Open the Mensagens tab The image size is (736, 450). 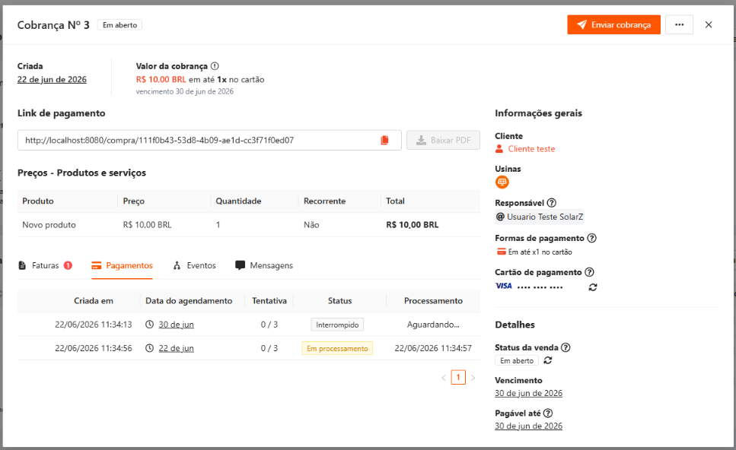click(264, 265)
